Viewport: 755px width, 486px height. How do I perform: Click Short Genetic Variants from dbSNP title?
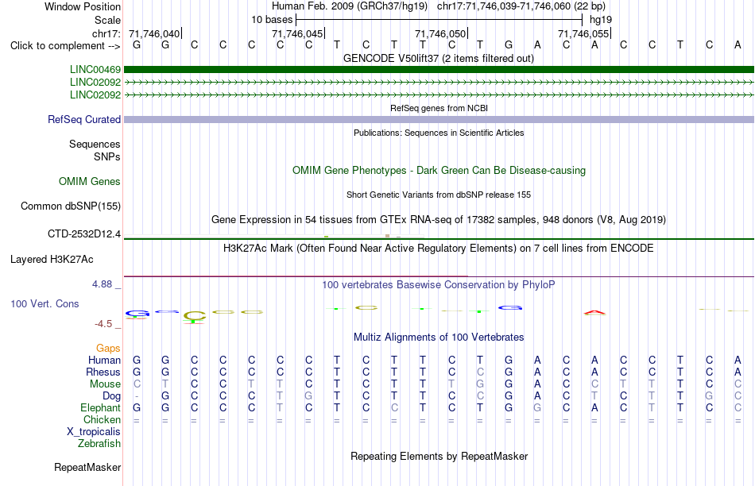click(x=439, y=195)
